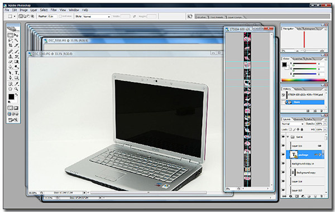Select the Rectangular Marquee tool
This screenshot has width=335, height=212.
(x=10, y=35)
